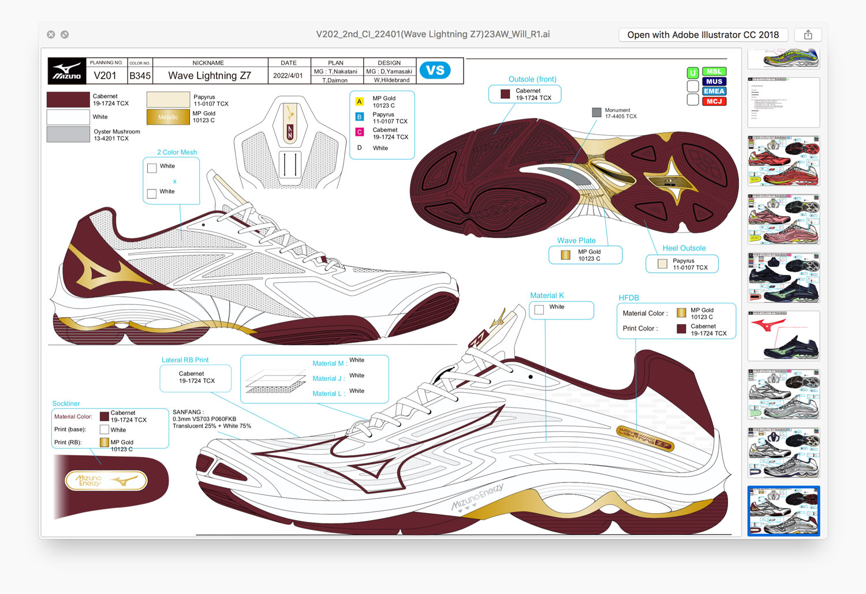Click the green MSL region tag
The image size is (866, 594).
714,72
